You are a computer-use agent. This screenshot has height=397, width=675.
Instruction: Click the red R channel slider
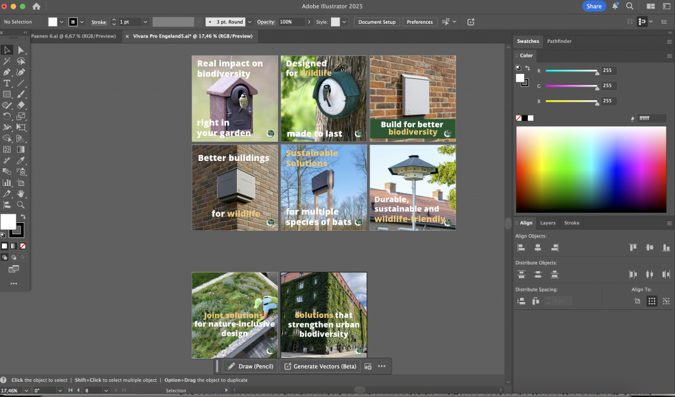click(571, 71)
